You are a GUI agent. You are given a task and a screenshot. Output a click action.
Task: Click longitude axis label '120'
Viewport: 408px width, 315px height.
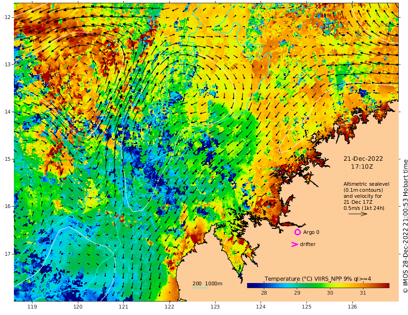click(x=78, y=307)
